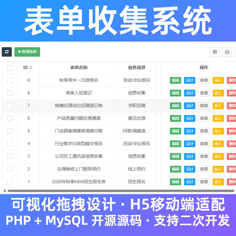Image resolution: width=236 pixels, height=236 pixels.
Task: Check the box for row ID 7
Action: click(10, 106)
